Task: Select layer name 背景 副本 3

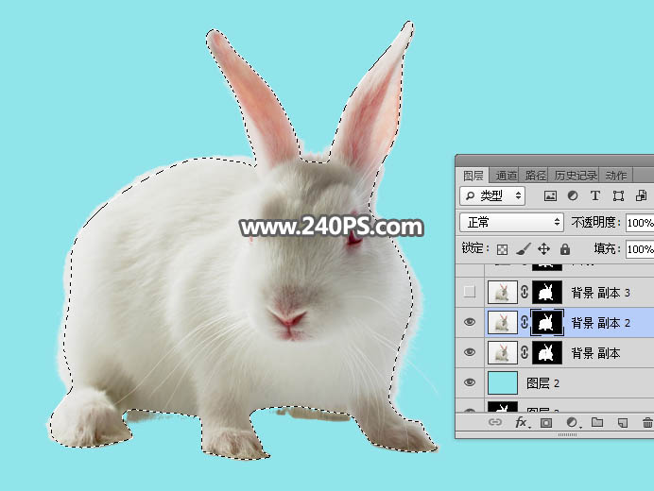Action: [601, 293]
